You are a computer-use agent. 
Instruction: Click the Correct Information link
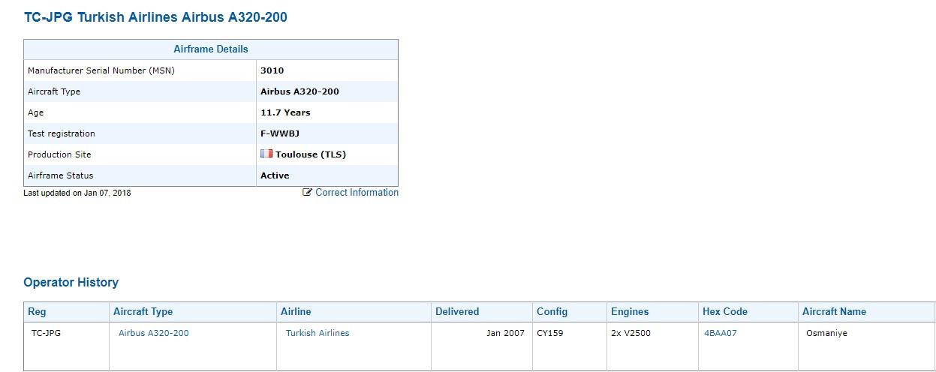[x=357, y=193]
